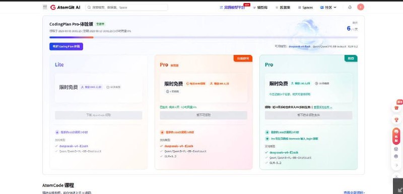Open the 查看活动仓库 link

point(323,107)
